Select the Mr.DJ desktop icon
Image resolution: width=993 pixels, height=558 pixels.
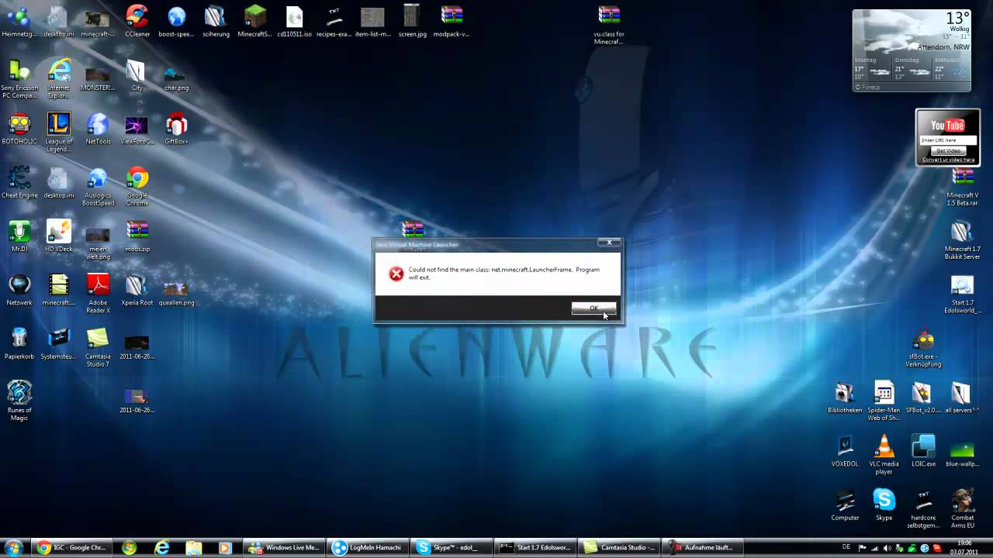19,236
